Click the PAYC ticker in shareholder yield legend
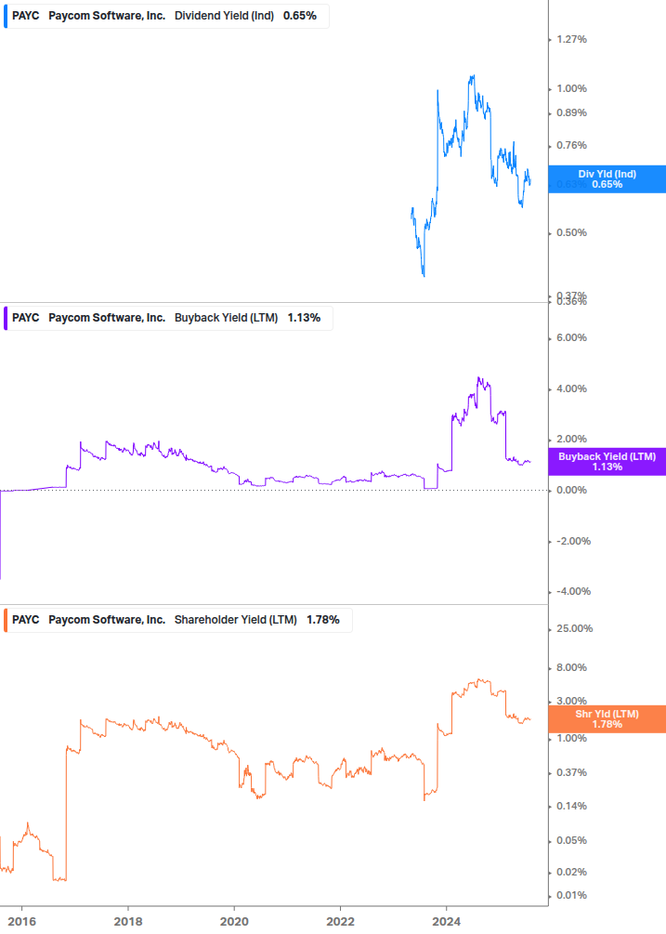This screenshot has height=934, width=666. tap(26, 620)
